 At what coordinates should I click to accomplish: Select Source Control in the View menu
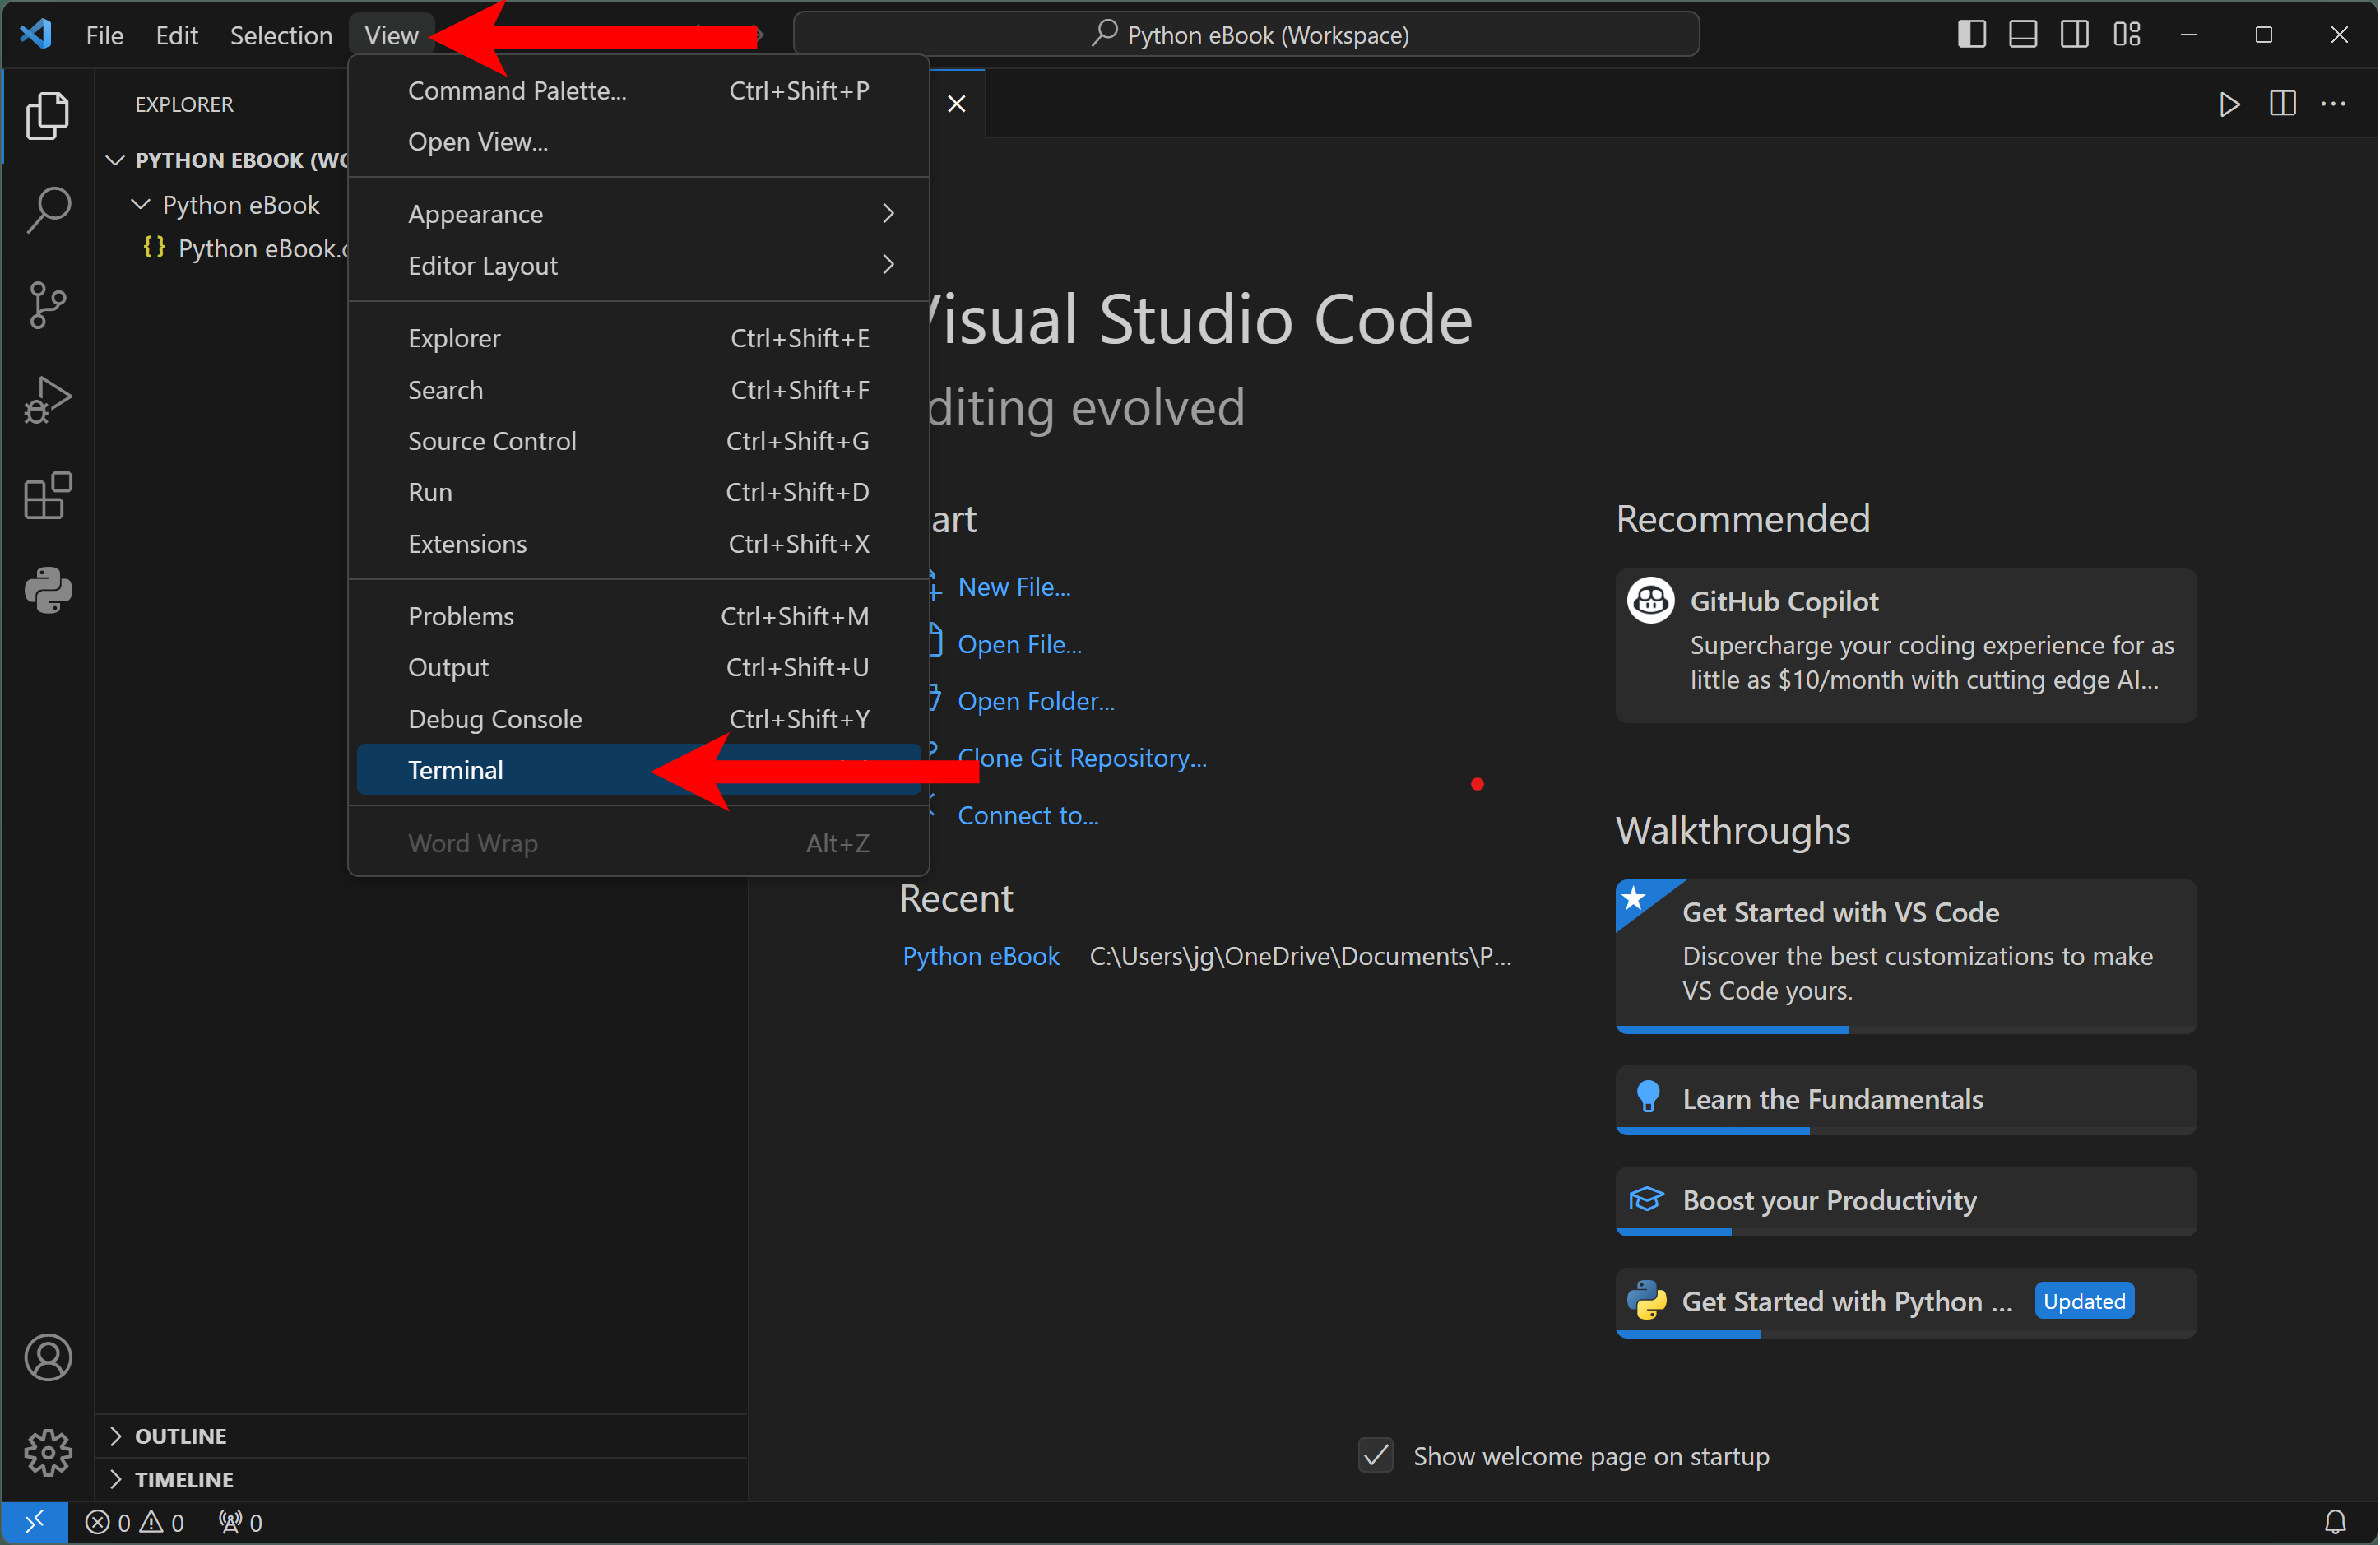pos(638,441)
